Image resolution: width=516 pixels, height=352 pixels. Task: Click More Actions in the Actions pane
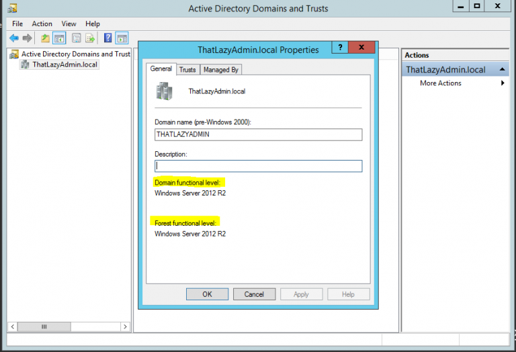click(440, 83)
